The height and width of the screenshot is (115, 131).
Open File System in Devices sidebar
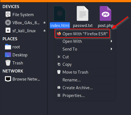(20, 15)
